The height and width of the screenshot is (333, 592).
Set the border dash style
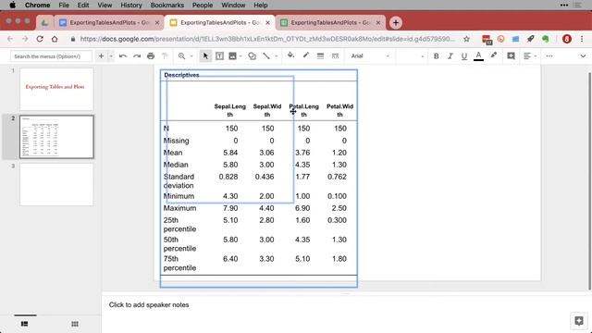335,55
